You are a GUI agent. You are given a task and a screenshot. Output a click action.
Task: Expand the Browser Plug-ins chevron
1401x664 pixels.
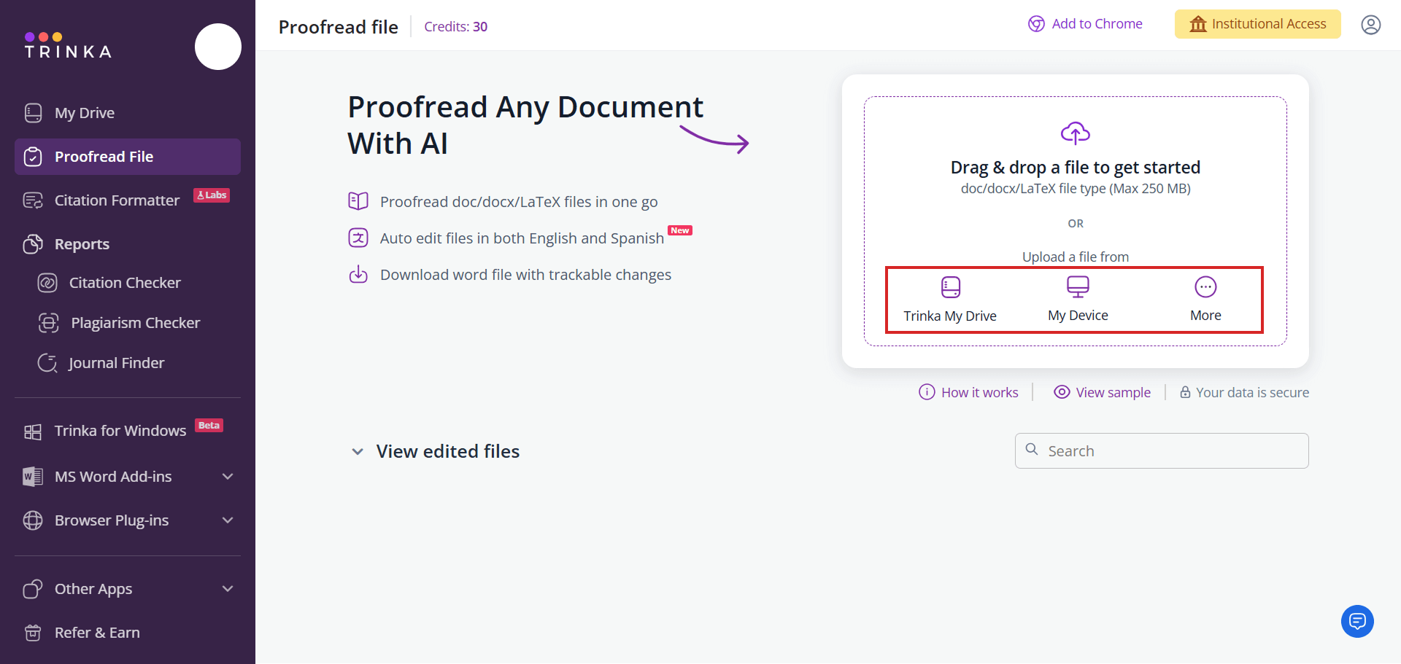point(228,520)
